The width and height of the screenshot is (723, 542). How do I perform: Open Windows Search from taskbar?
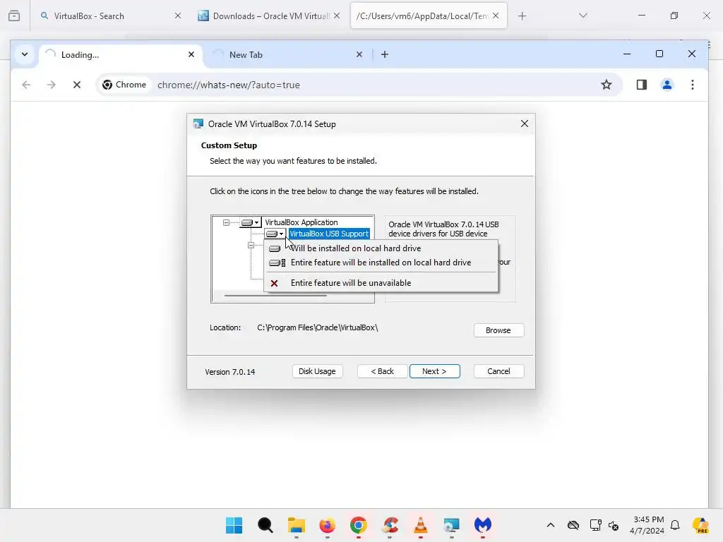coord(265,525)
